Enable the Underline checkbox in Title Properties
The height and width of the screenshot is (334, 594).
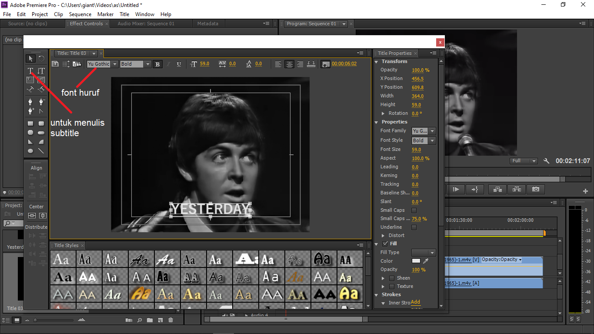(414, 227)
